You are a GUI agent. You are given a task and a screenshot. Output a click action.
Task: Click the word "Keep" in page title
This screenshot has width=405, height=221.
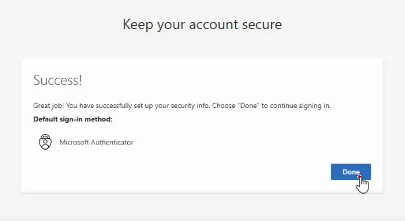[x=138, y=25]
